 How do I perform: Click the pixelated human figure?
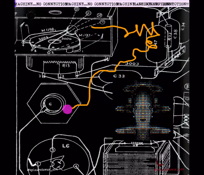click(143, 110)
